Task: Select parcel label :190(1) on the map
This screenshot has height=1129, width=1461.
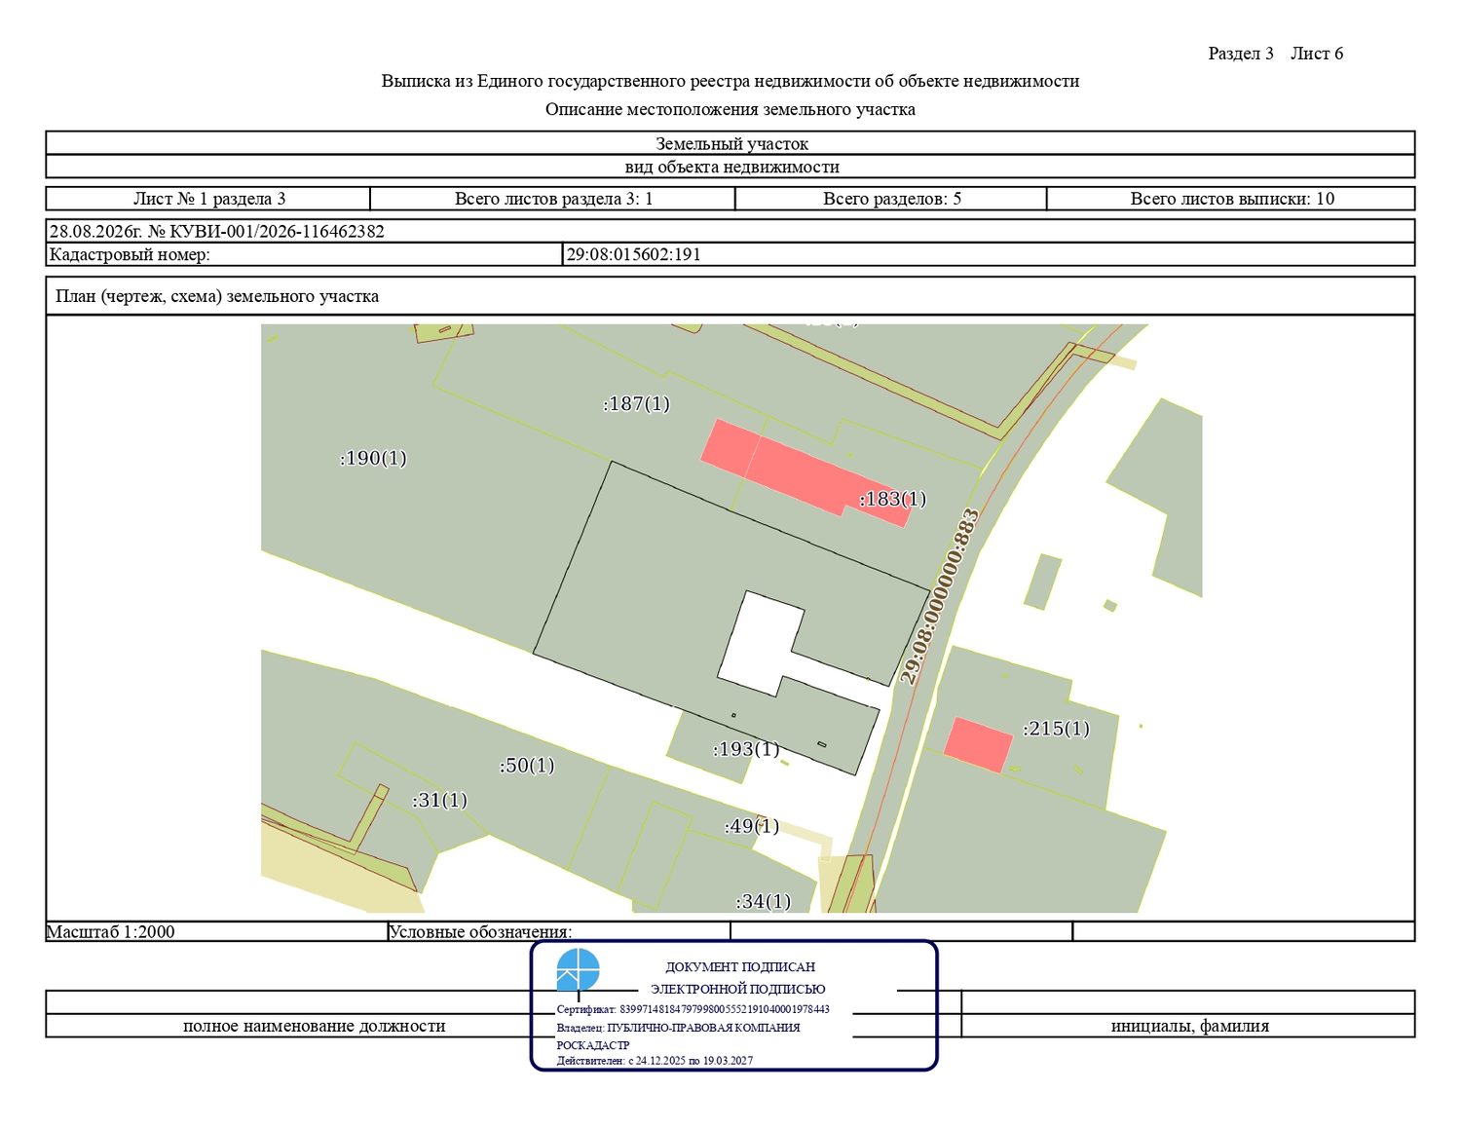Action: point(373,458)
